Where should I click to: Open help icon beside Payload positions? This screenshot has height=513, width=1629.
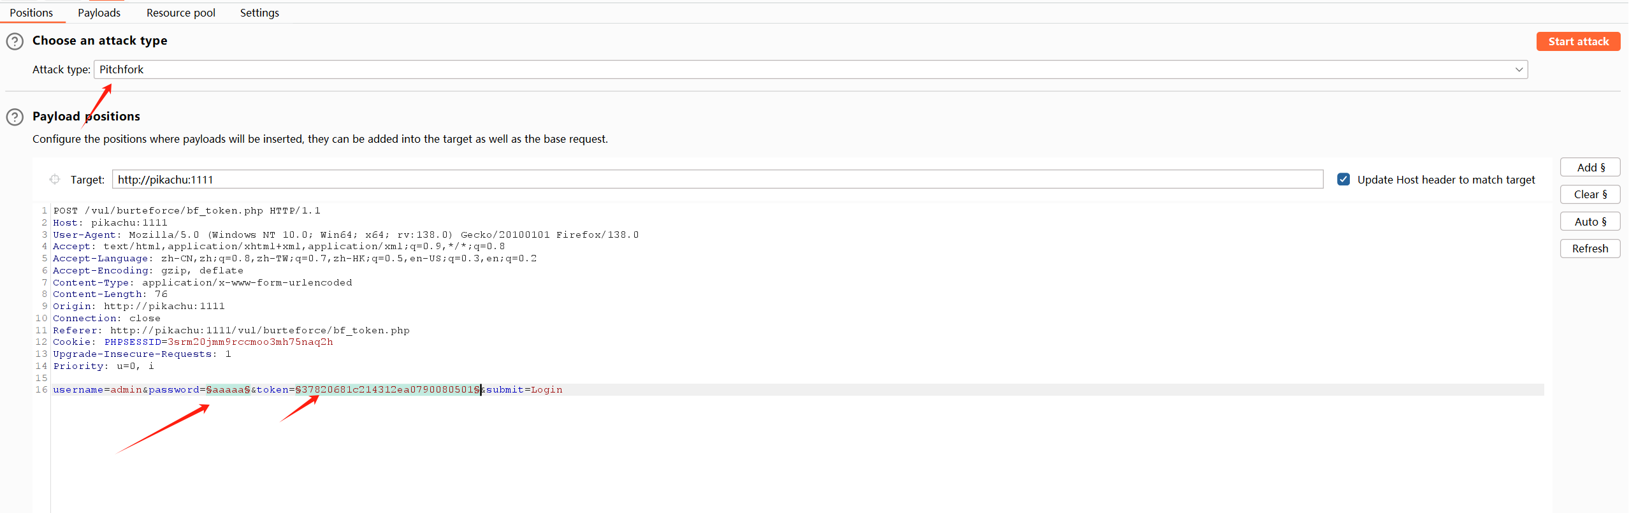15,117
